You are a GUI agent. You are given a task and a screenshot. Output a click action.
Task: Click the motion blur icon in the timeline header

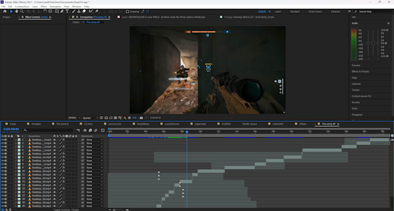[x=96, y=130]
